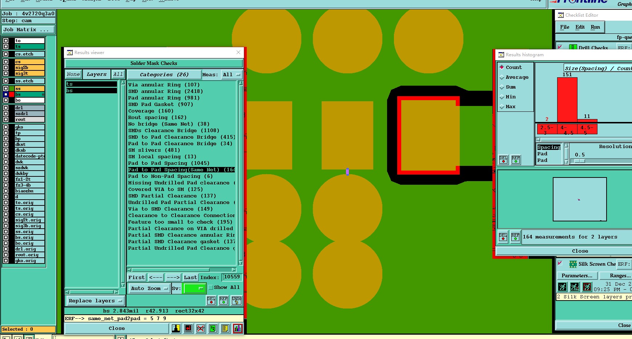Select layer ts in results layer list
The image size is (632, 339).
click(x=91, y=84)
